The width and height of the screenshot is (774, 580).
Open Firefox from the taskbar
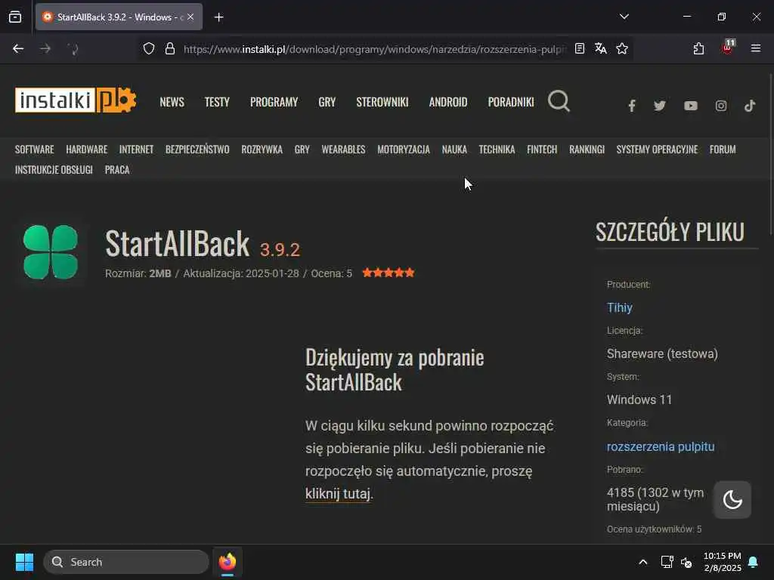[x=227, y=562]
